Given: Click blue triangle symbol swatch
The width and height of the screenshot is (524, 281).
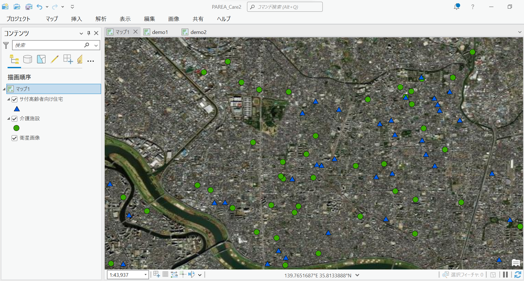Looking at the screenshot, I should coord(17,109).
